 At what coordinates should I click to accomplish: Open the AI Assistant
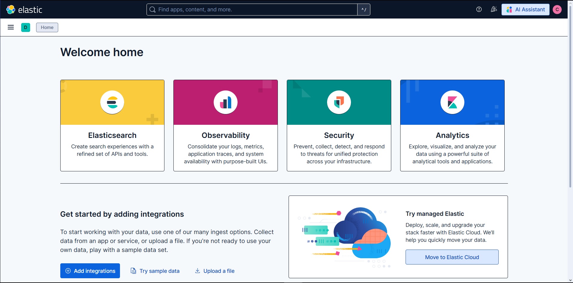tap(526, 10)
